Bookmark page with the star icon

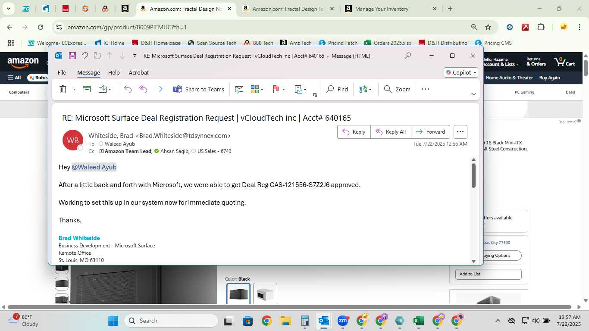click(x=488, y=27)
